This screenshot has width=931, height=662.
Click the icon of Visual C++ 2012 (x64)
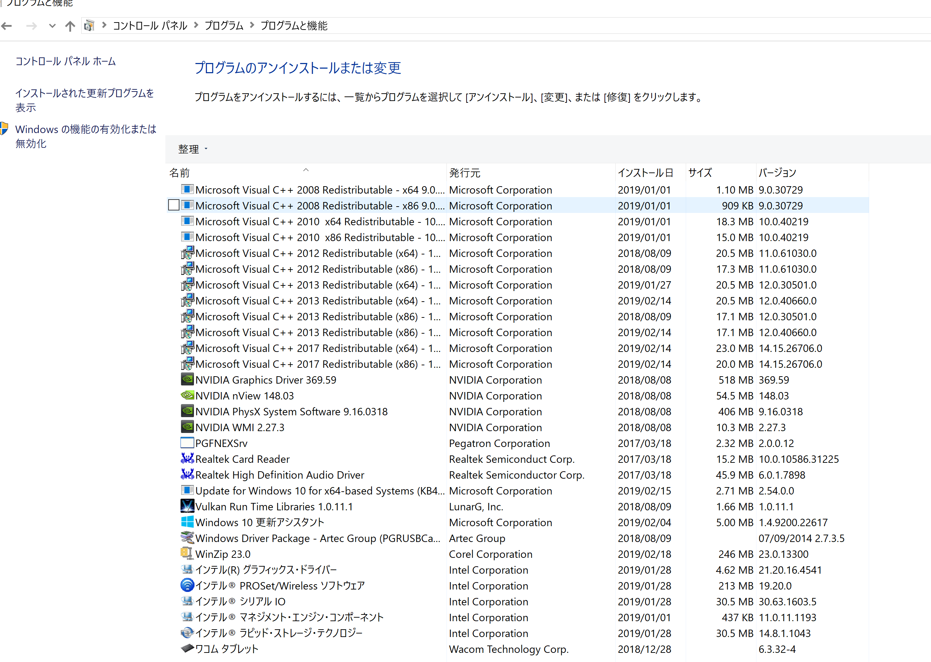click(x=187, y=253)
